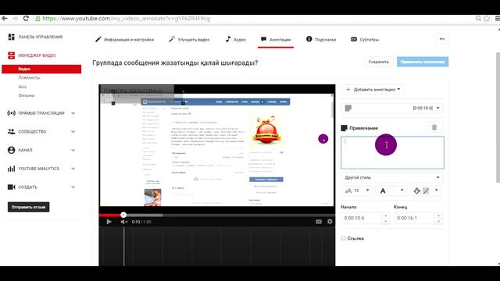Enable the Ссылка checkbox
500x281 pixels.
343,238
